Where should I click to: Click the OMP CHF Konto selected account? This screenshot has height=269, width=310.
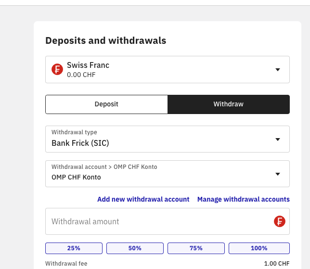[x=76, y=177]
